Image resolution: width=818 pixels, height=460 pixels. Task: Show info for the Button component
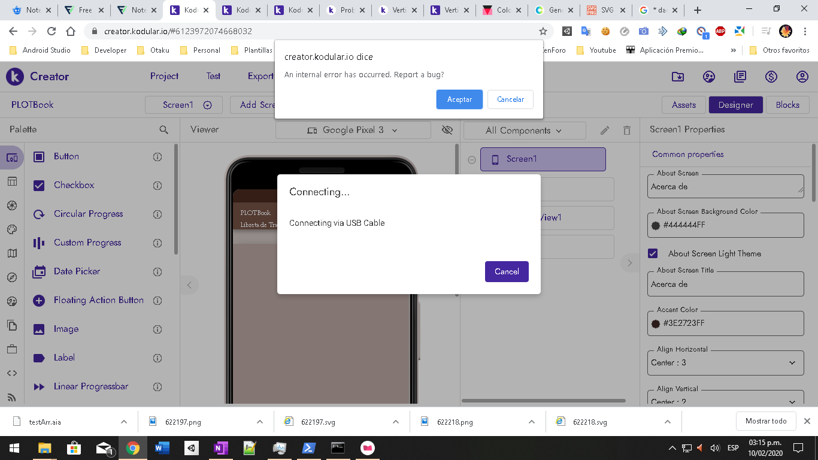point(157,157)
